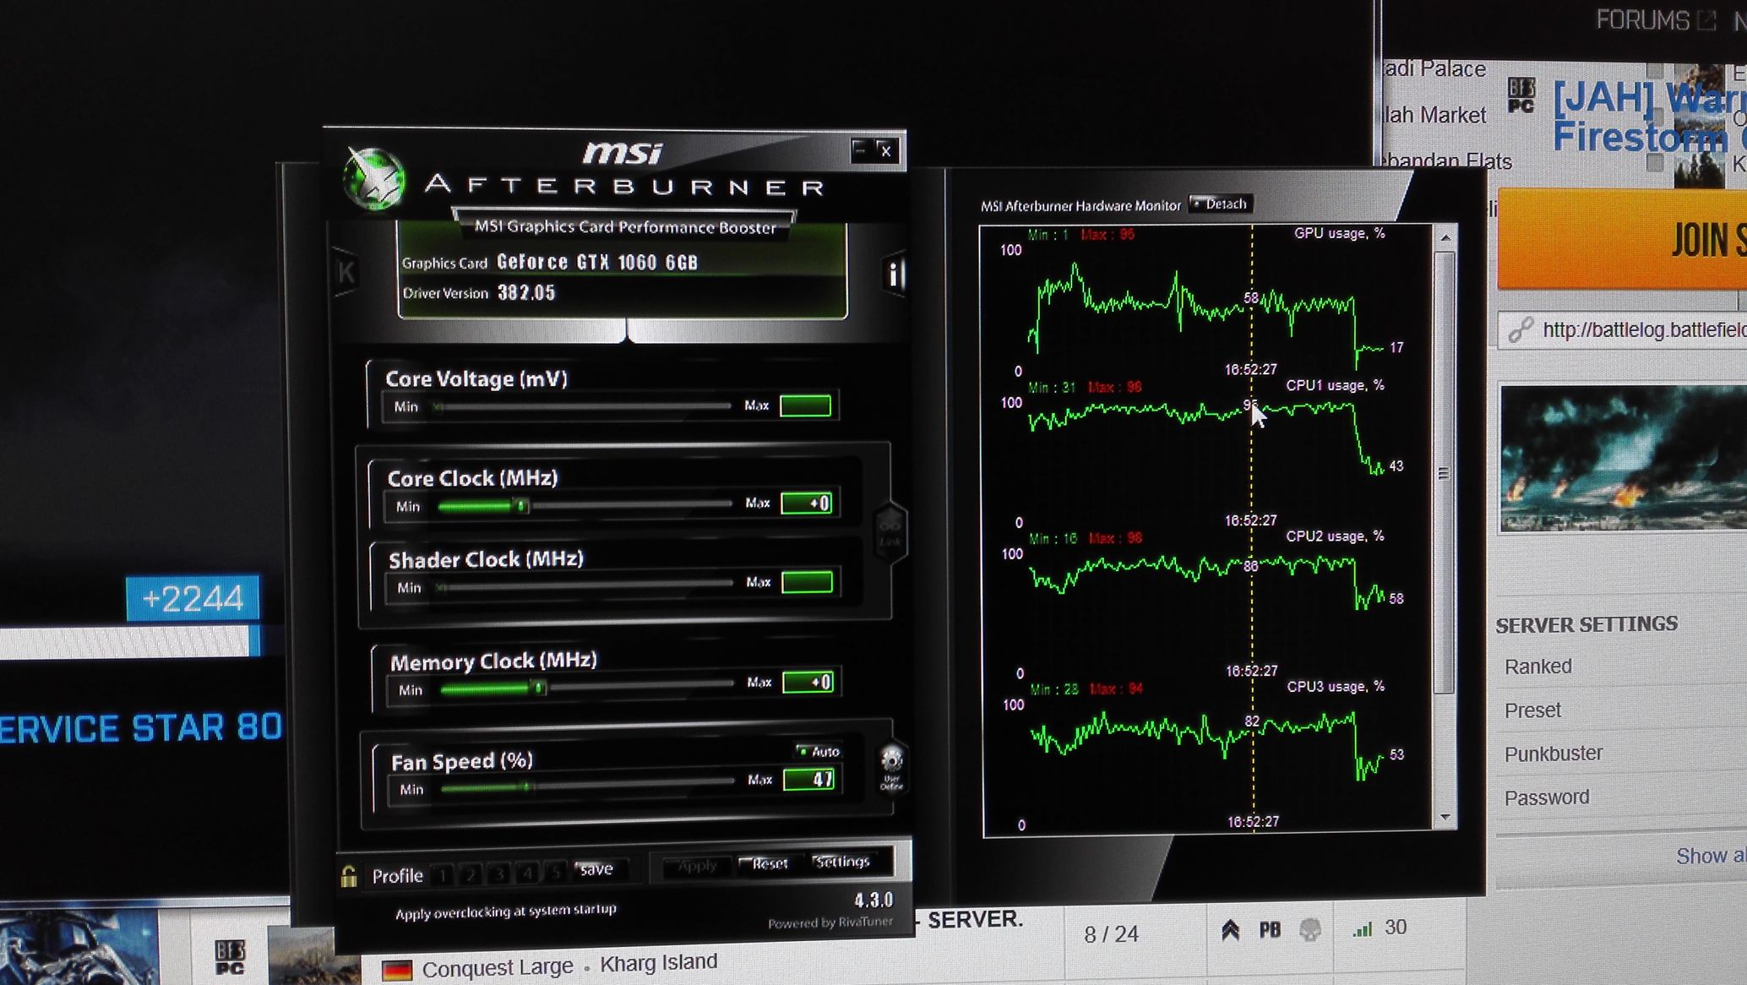Screen dimensions: 1747x985
Task: Click the hardware monitor scrollbar up arrow
Action: tap(1445, 238)
